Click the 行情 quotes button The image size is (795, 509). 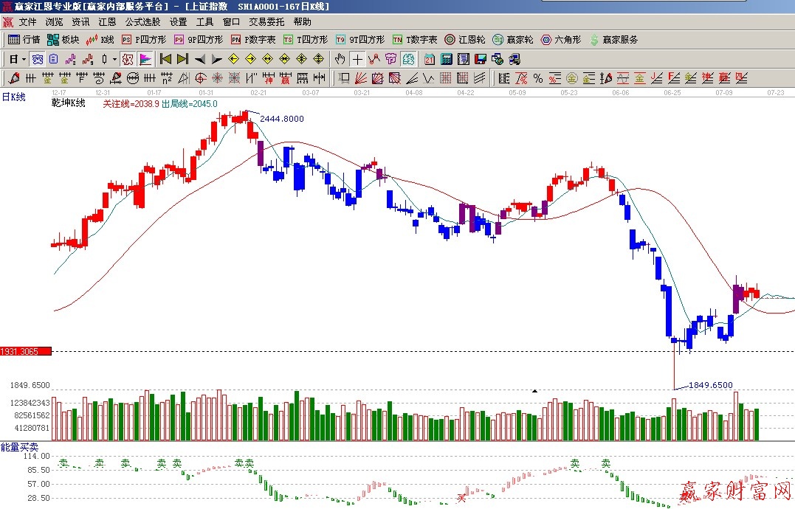[x=24, y=40]
